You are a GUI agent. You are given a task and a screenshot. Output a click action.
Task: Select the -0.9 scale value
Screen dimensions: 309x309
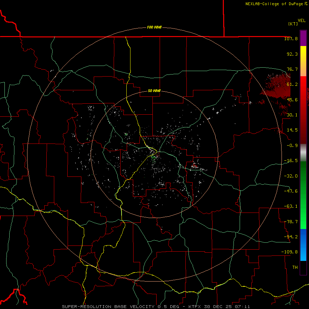(x=292, y=146)
